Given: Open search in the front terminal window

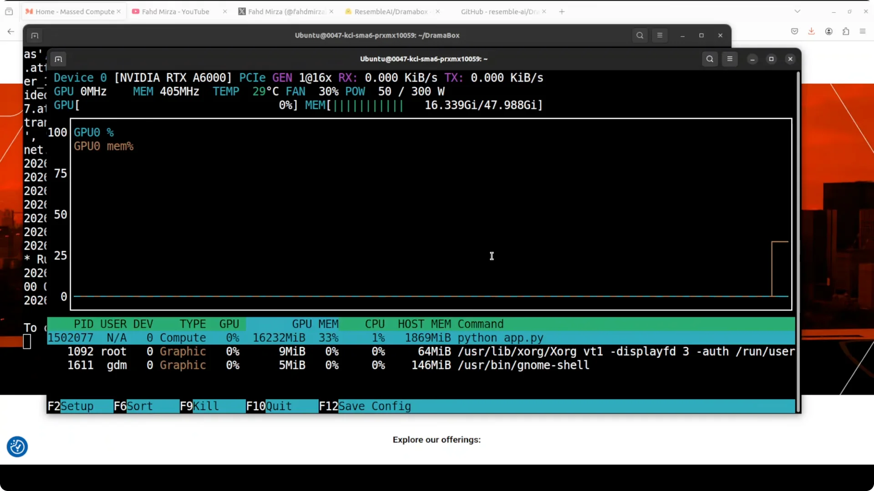Looking at the screenshot, I should pos(710,59).
